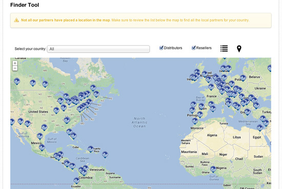282x189 pixels.
Task: Uncheck the Resellers checkbox
Action: pos(193,48)
